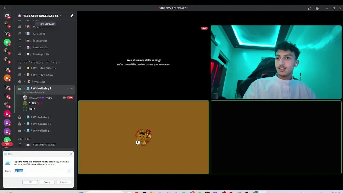Viewport: 343px width, 193px height.
Task: Open Discord home direct messages icon
Action: pos(7,16)
